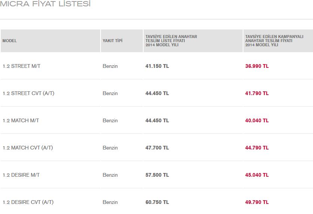
Task: Click the 36.990 TL campaign price
Action: (257, 66)
